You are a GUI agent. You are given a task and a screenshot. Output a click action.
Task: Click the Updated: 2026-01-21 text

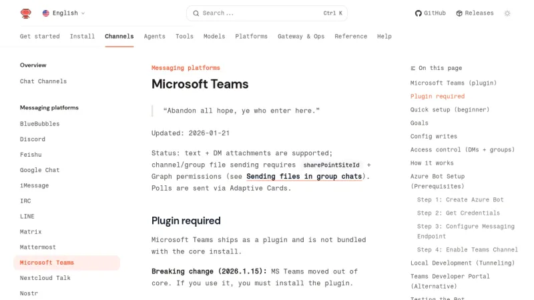(x=190, y=133)
